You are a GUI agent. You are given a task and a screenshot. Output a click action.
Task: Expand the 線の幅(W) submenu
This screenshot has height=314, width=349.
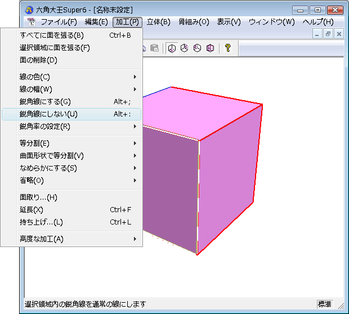[x=71, y=89]
